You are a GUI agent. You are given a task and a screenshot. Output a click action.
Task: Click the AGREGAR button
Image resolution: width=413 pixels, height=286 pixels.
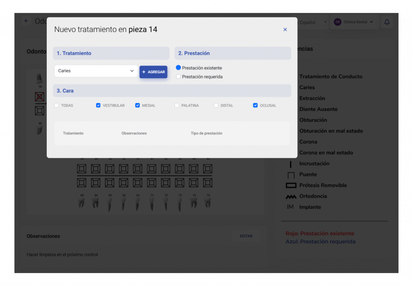coord(153,72)
